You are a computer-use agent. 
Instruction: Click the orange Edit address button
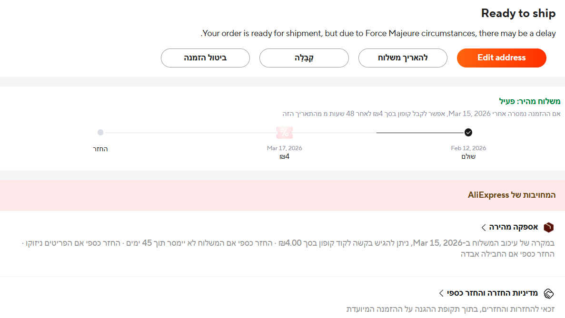[501, 58]
